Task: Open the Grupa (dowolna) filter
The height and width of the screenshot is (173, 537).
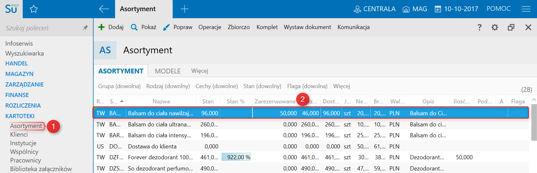Action: (119, 86)
